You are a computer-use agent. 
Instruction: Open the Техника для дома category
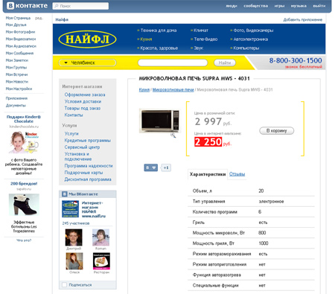[x=159, y=31]
